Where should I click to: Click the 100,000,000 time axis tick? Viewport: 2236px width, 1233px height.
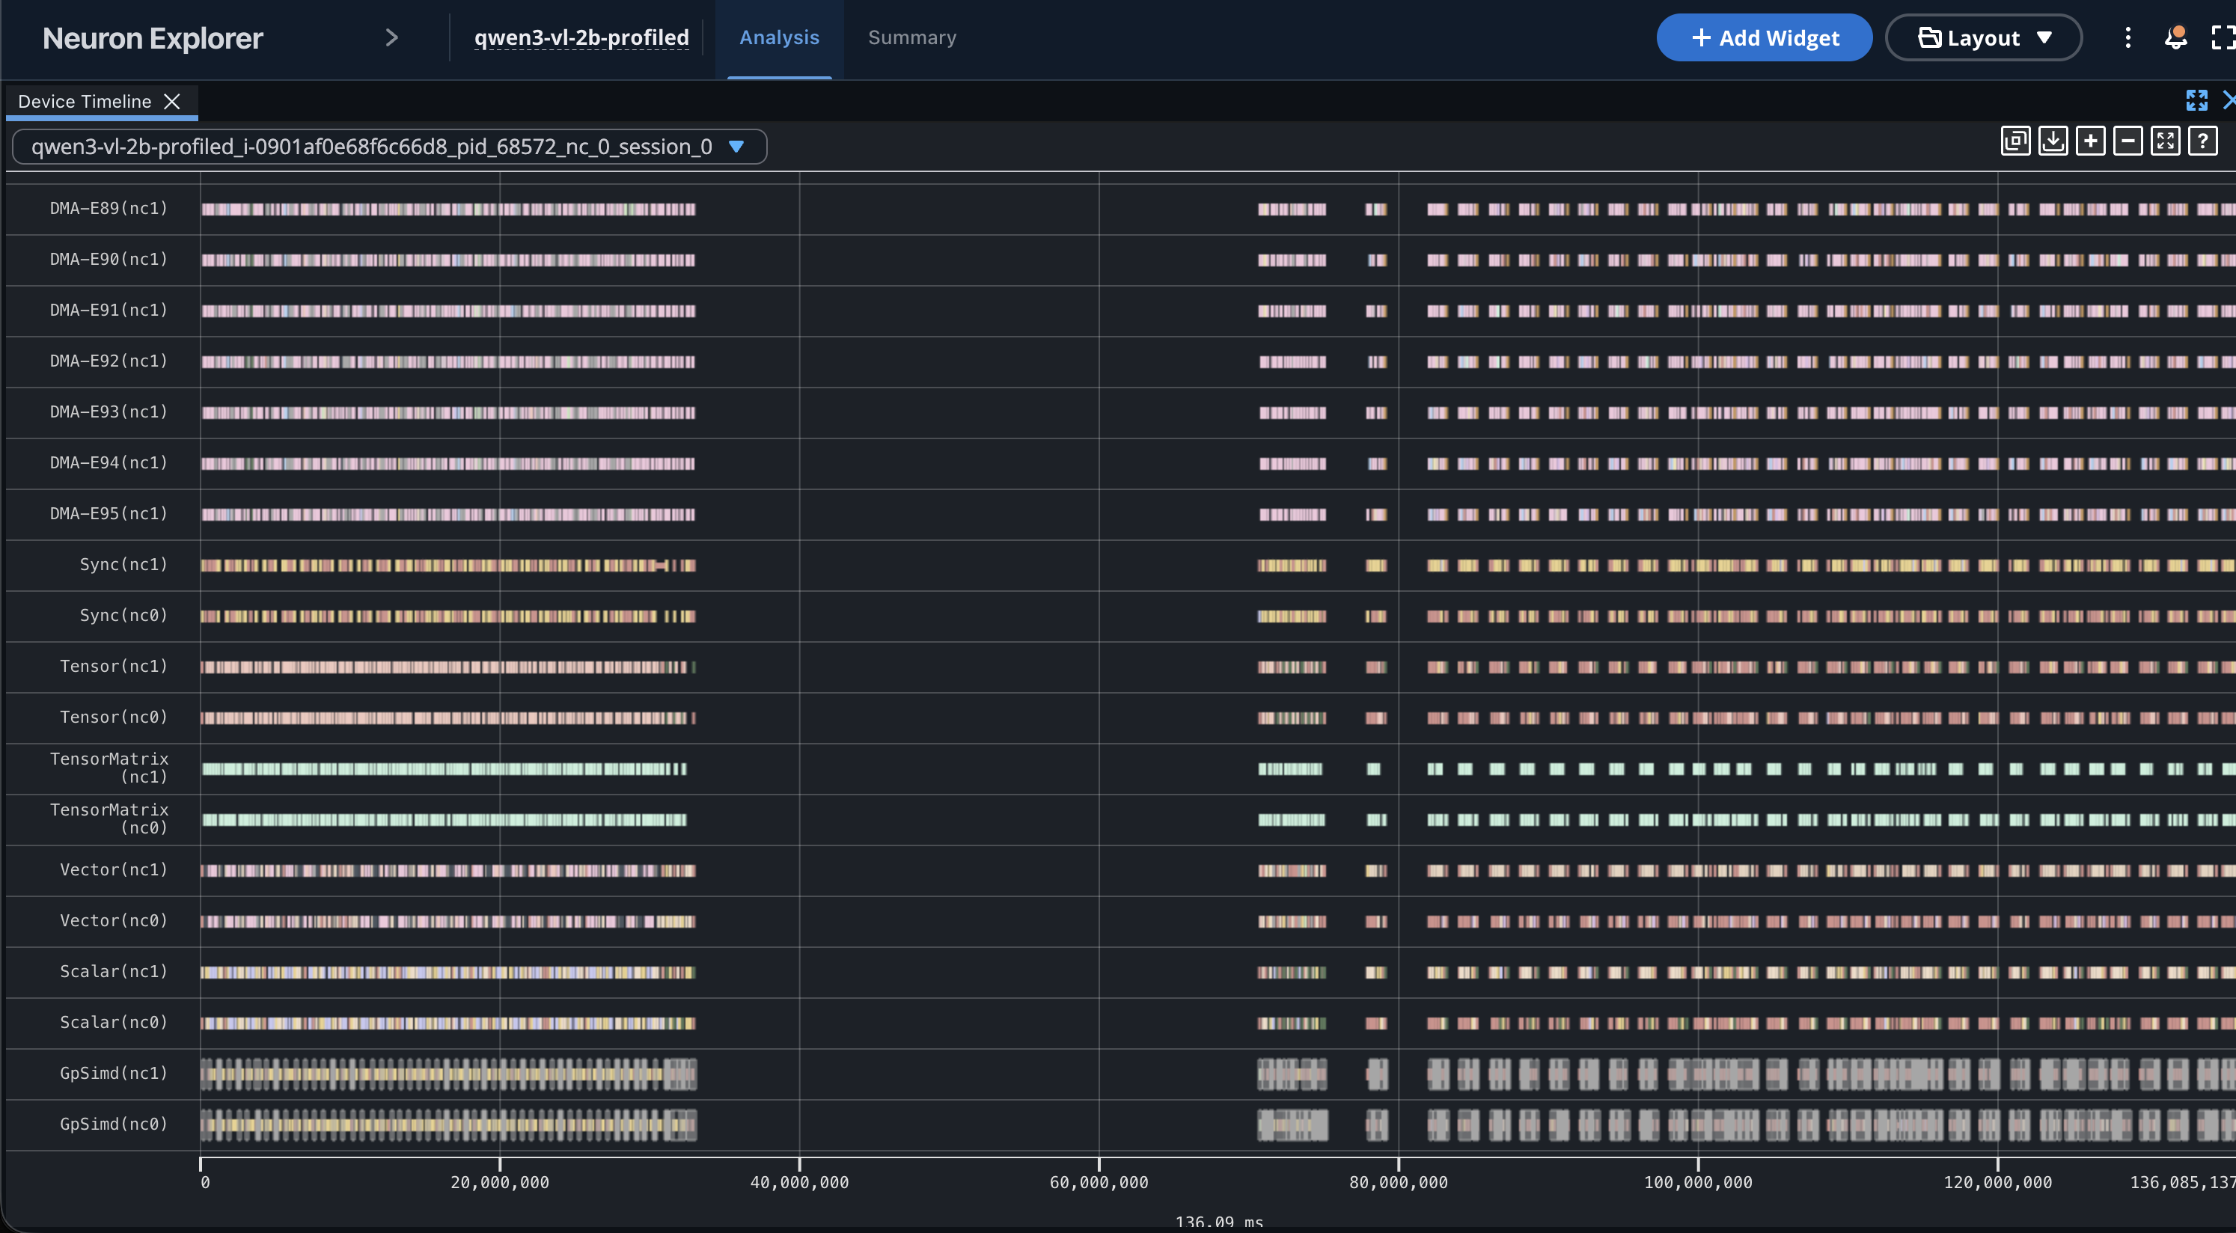[1698, 1183]
